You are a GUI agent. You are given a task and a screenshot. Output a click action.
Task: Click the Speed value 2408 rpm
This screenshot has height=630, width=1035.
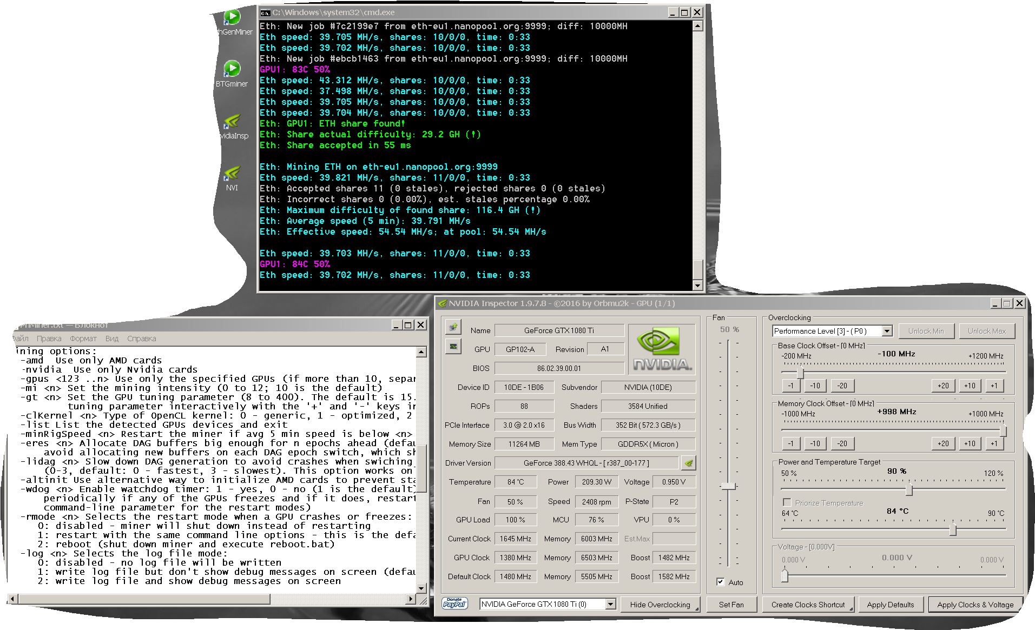(597, 502)
